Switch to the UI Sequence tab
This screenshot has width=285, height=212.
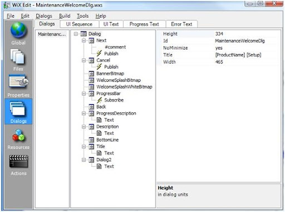(x=79, y=24)
